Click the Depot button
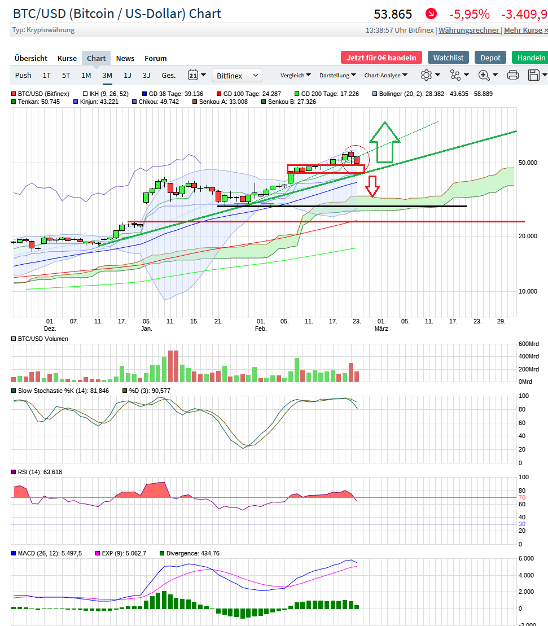Image resolution: width=548 pixels, height=626 pixels. (x=490, y=58)
